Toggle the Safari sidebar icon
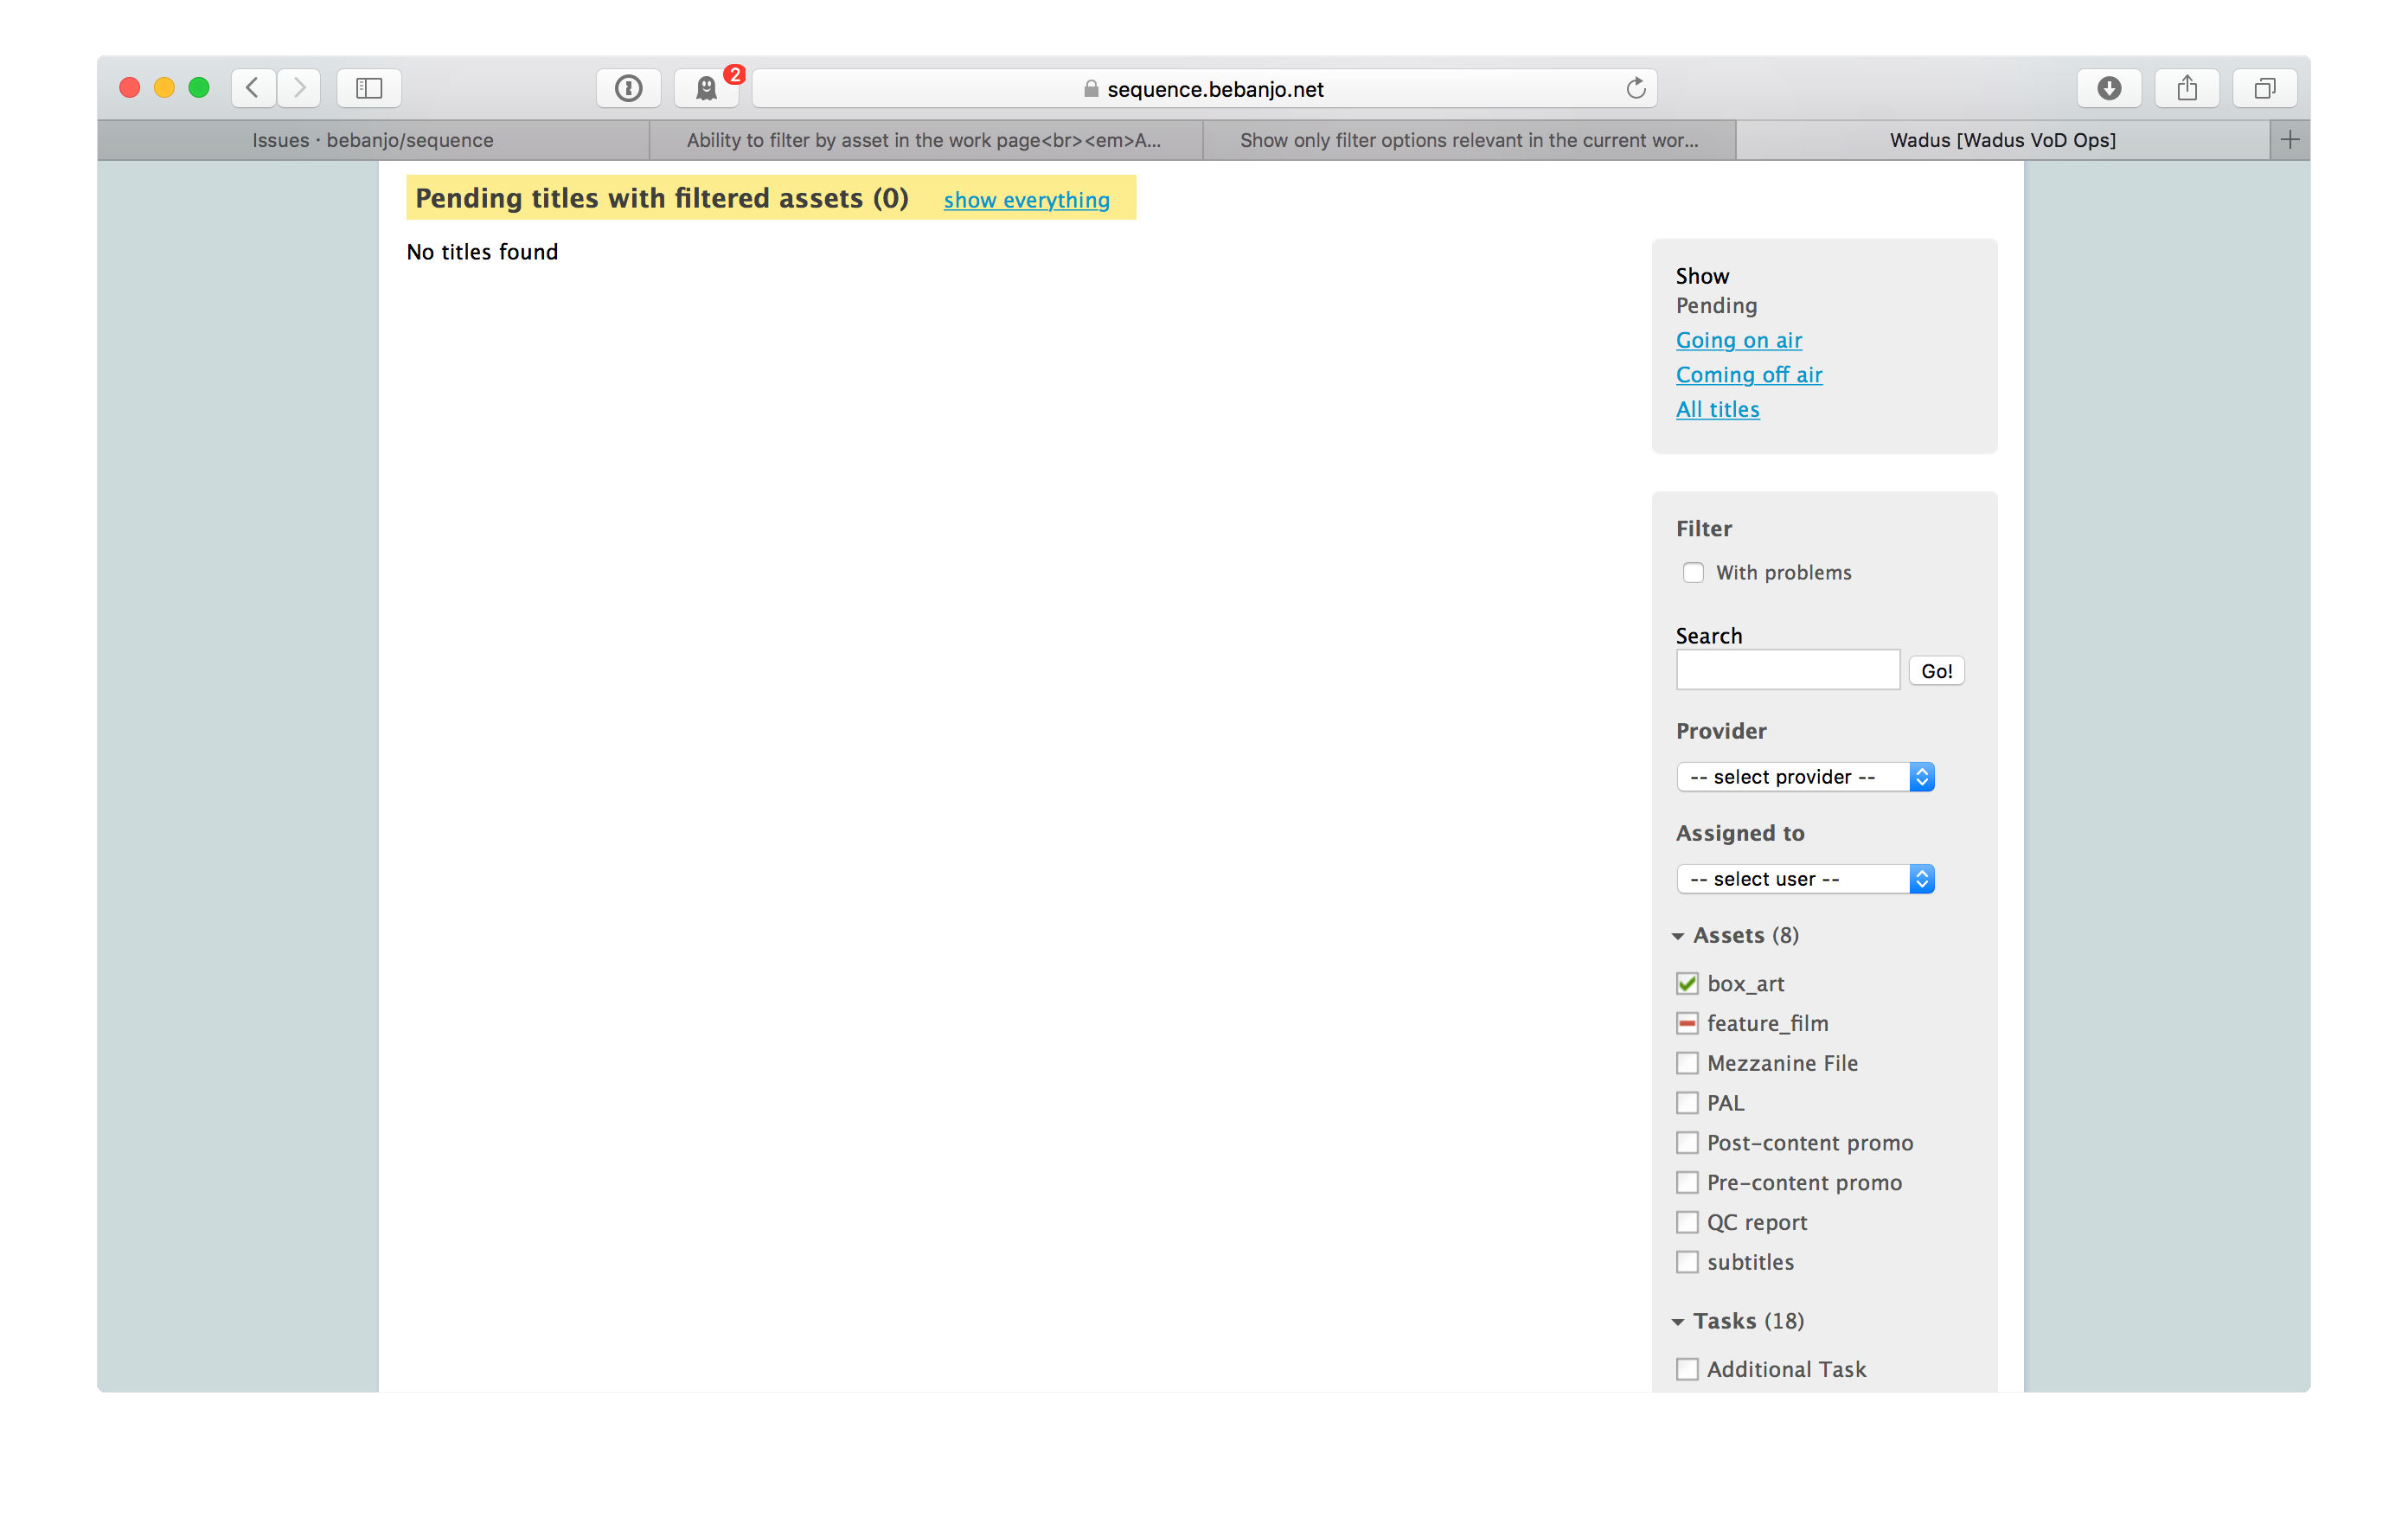 pos(369,88)
